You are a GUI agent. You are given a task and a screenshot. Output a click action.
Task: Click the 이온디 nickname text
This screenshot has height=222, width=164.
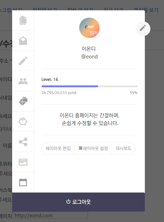click(89, 49)
